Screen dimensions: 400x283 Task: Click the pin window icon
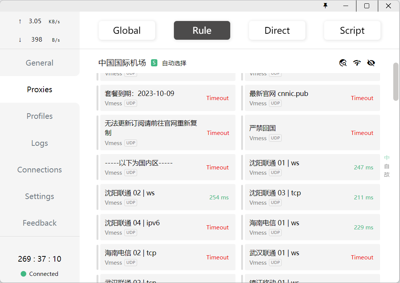325,6
